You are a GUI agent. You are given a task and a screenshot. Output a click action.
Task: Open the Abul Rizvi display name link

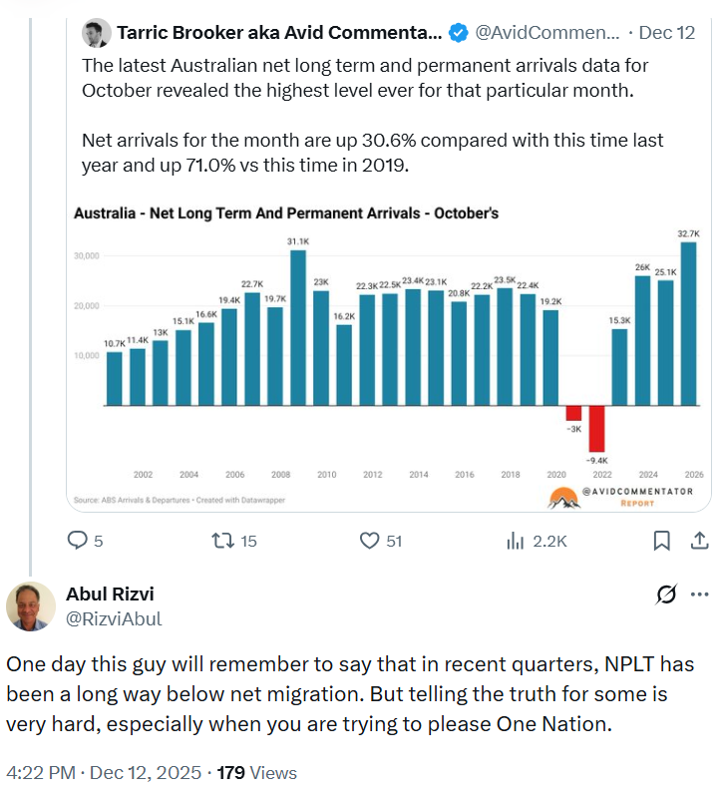[110, 595]
